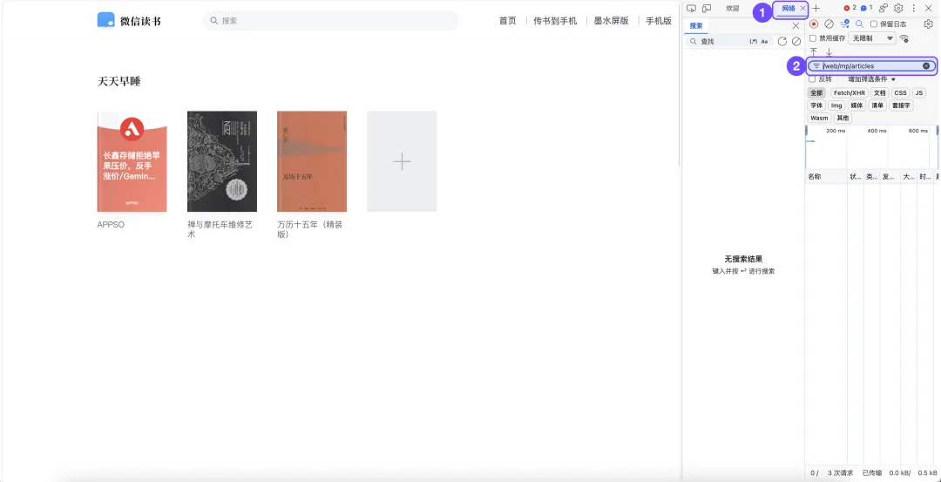Filter requests by 清单 type
This screenshot has width=941, height=482.
coord(877,105)
